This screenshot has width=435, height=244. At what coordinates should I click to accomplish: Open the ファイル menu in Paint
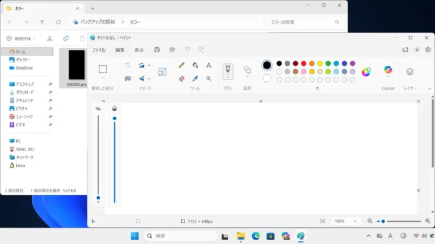pyautogui.click(x=99, y=50)
